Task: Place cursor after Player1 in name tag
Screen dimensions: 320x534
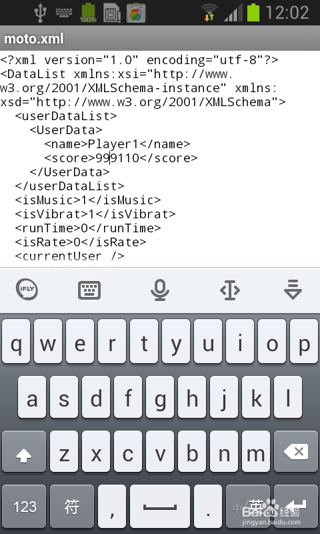Action: (139, 144)
